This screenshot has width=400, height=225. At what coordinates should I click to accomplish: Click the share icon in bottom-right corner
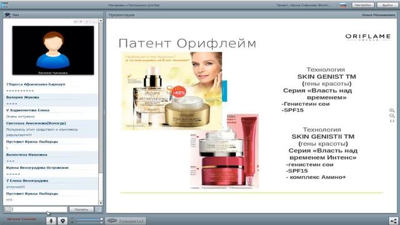tap(393, 221)
